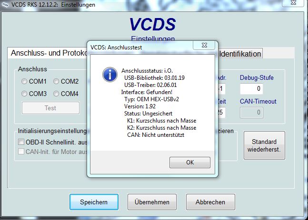Click the VCDS title bar app icon
Image resolution: width=308 pixels, height=220 pixels.
click(5, 4)
